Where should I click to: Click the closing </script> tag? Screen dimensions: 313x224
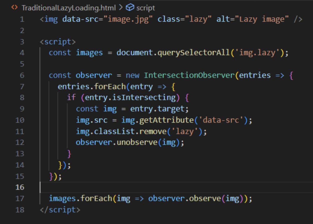(60, 210)
